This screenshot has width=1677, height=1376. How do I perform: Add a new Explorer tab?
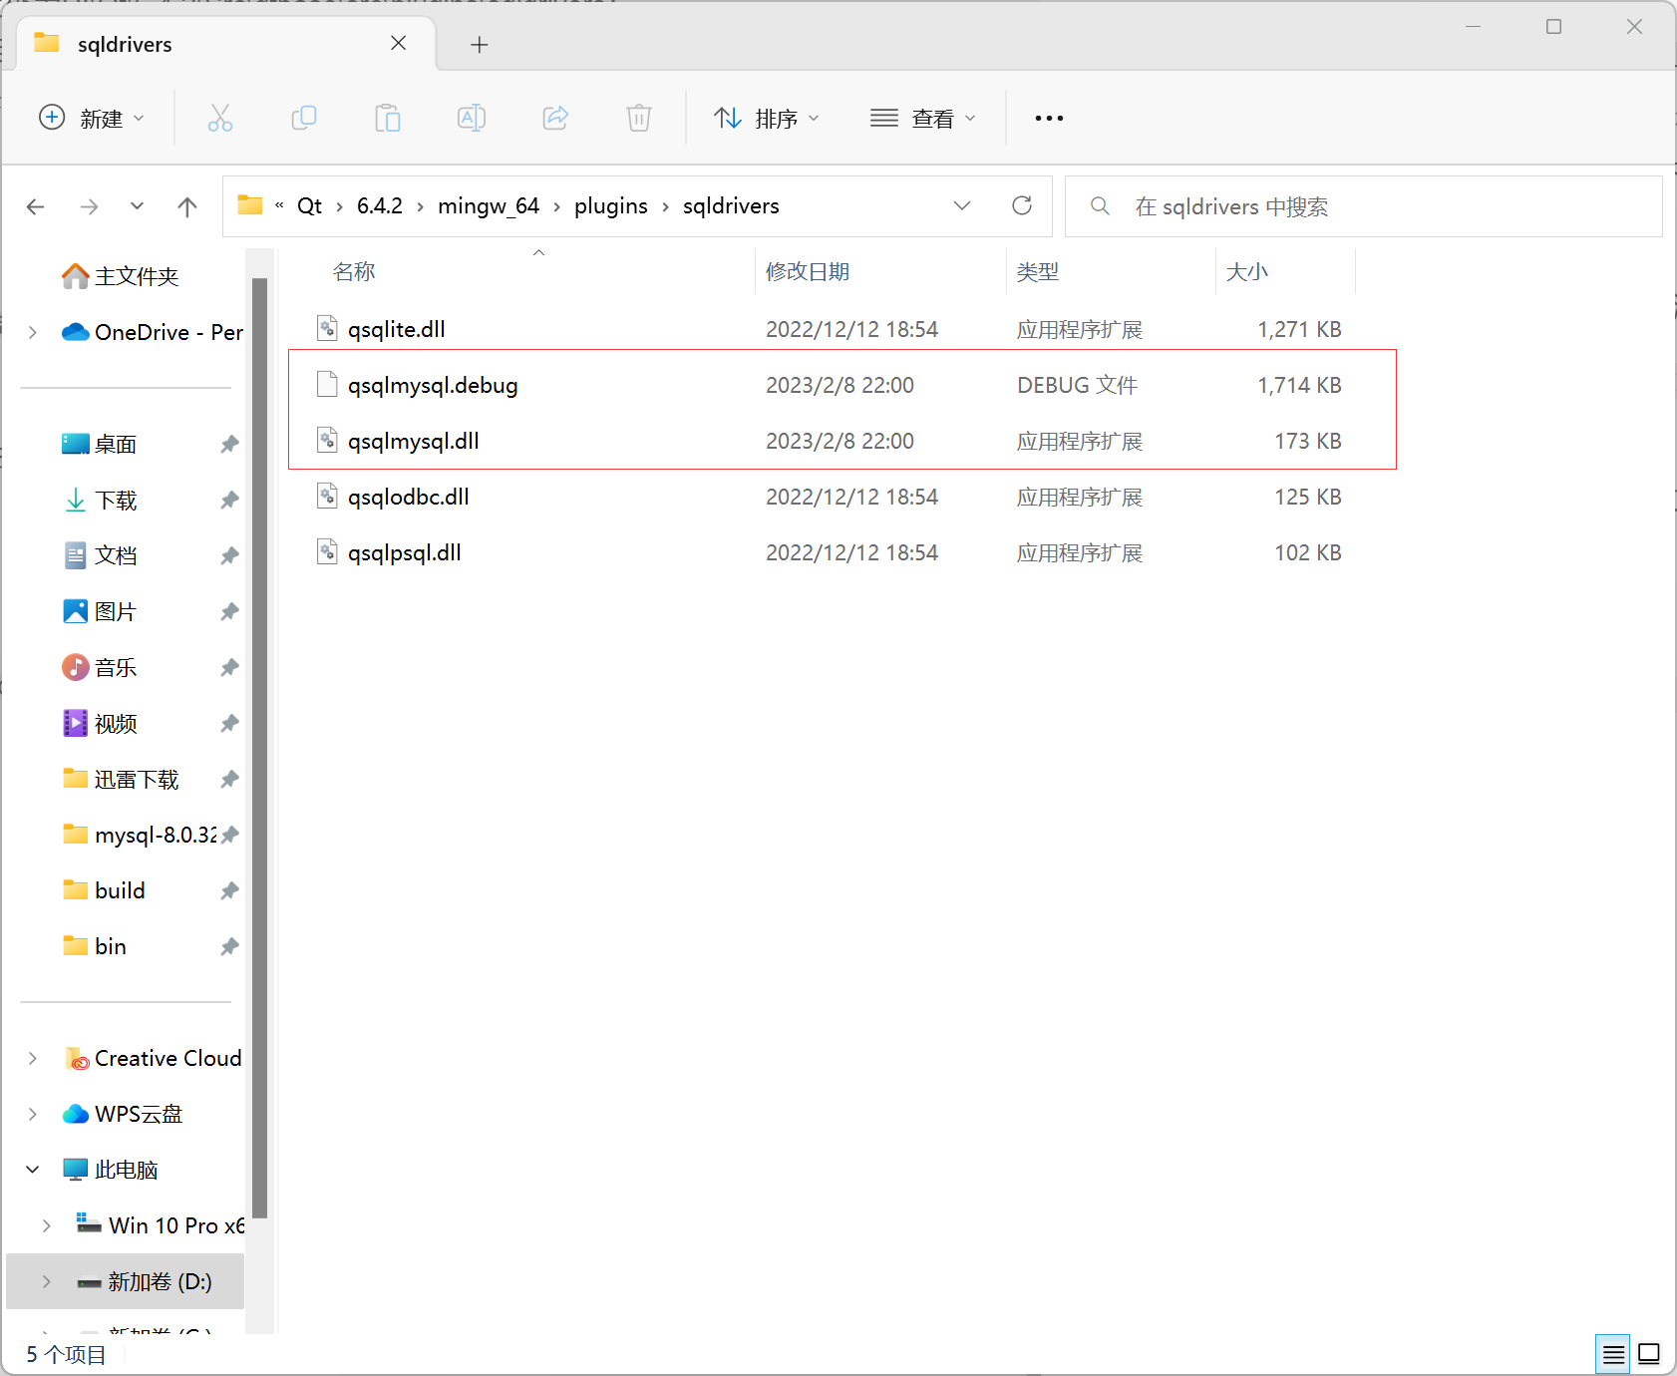click(480, 44)
